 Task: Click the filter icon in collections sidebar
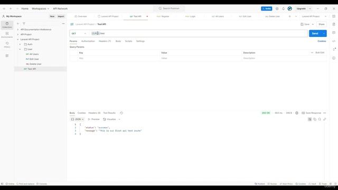pyautogui.click(x=24, y=23)
